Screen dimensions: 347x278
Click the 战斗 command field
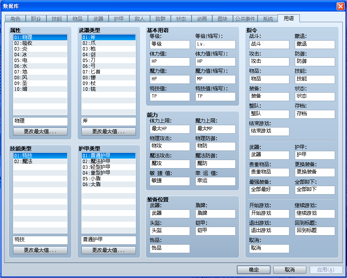click(269, 44)
